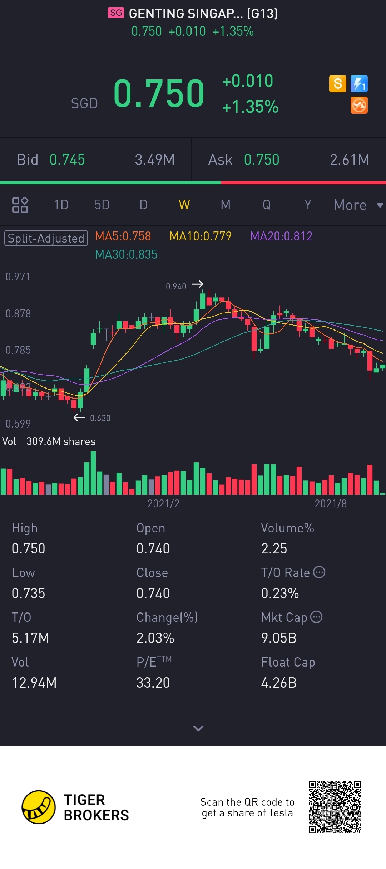The width and height of the screenshot is (386, 869).
Task: Tap the yellow dollar sign icon
Action: (x=337, y=84)
